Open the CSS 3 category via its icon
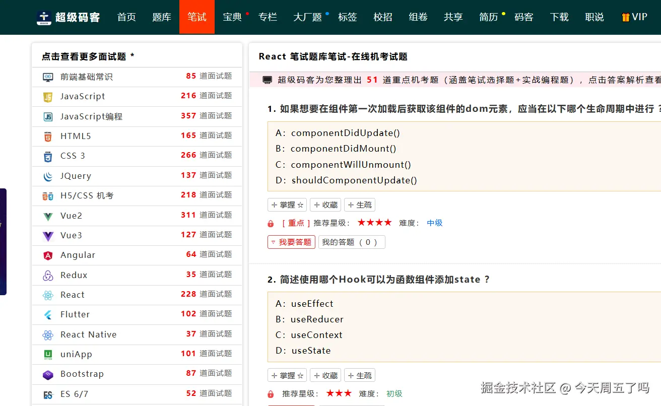Screen dimensions: 661x406 pyautogui.click(x=47, y=156)
